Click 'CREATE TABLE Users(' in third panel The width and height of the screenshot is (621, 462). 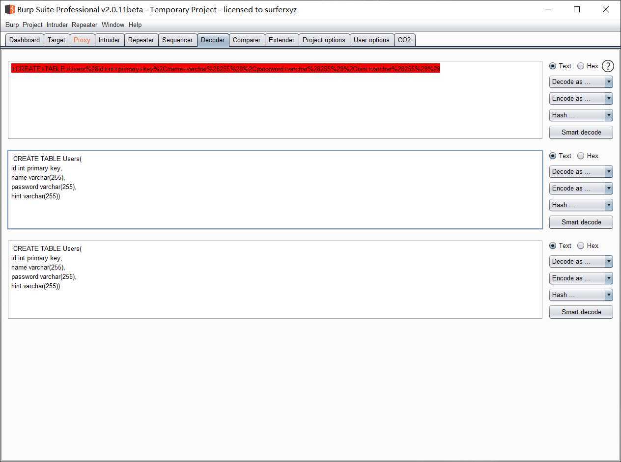(x=47, y=248)
